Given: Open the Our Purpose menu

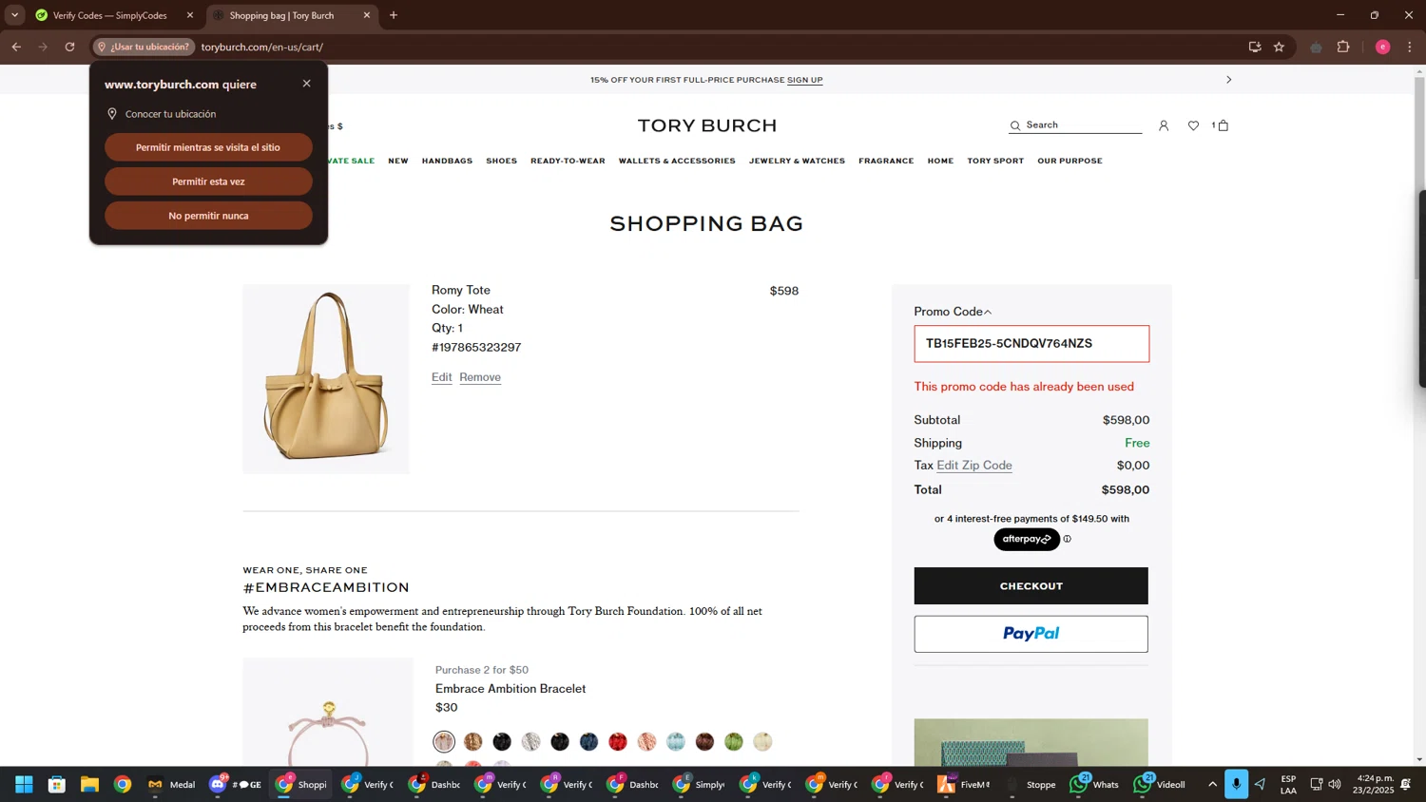Looking at the screenshot, I should [1069, 161].
